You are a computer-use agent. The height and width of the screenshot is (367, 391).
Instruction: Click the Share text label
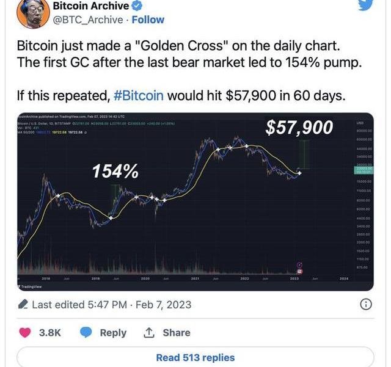click(x=176, y=333)
